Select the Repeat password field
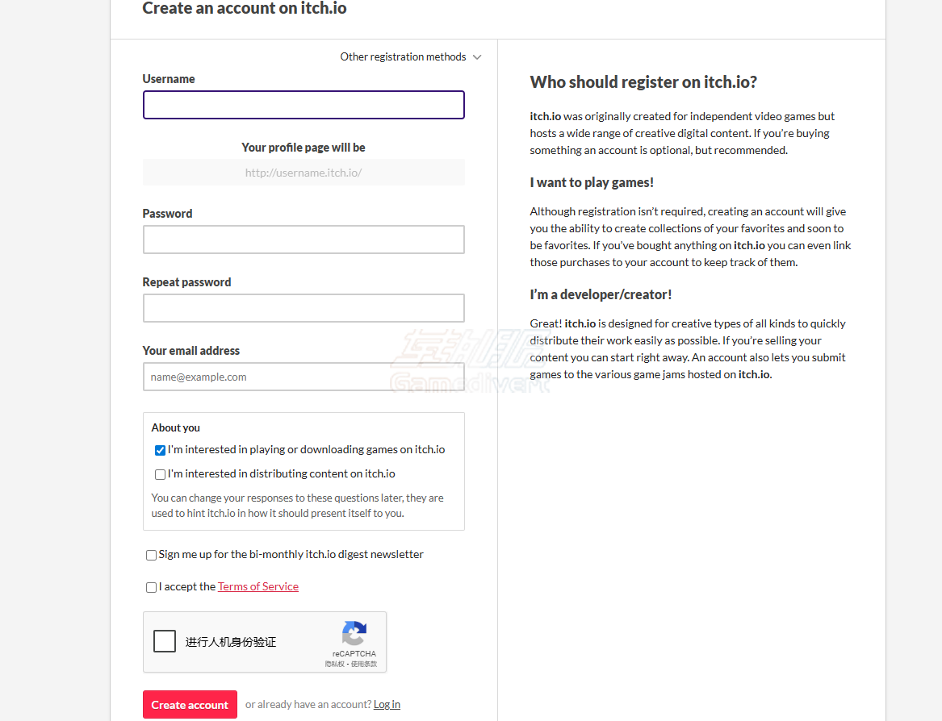The image size is (942, 721). point(304,308)
